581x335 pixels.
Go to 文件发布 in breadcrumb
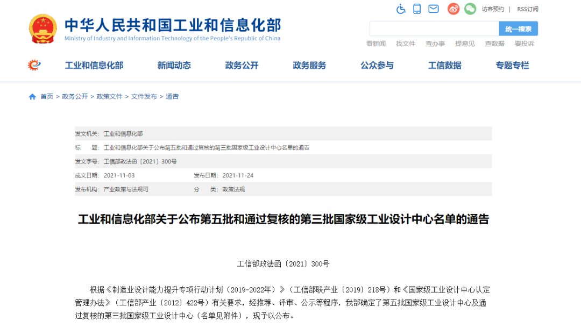(144, 97)
